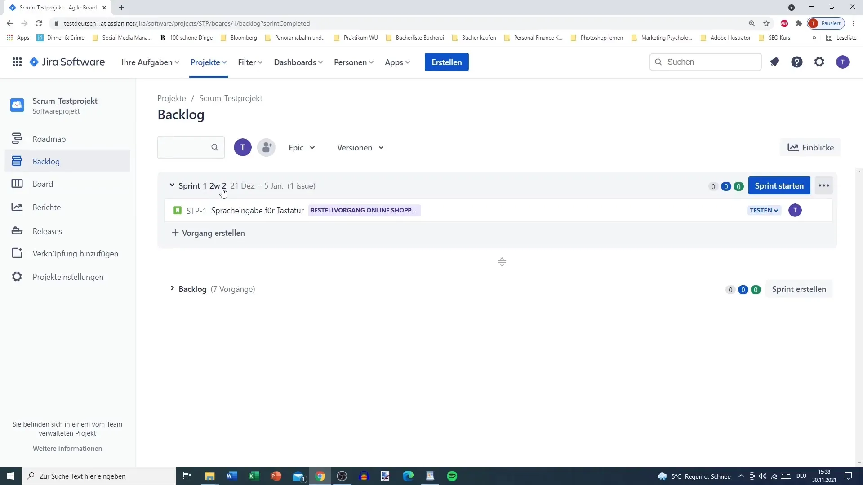Click the Releases icon in sidebar
Viewport: 863px width, 485px height.
[x=17, y=230]
